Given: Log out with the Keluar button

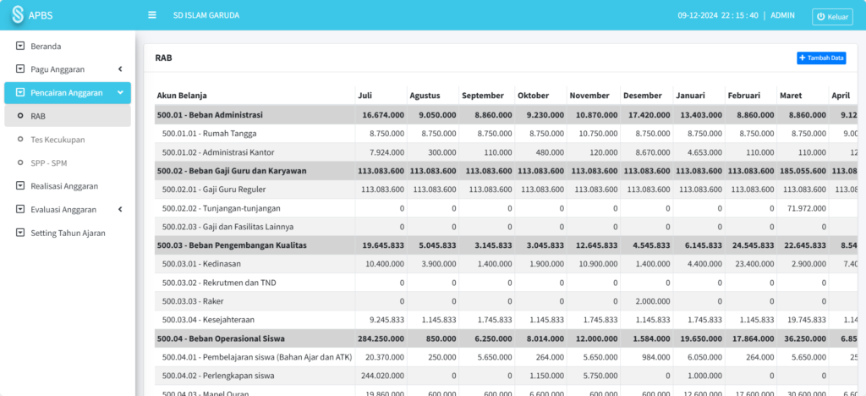Looking at the screenshot, I should pyautogui.click(x=832, y=17).
